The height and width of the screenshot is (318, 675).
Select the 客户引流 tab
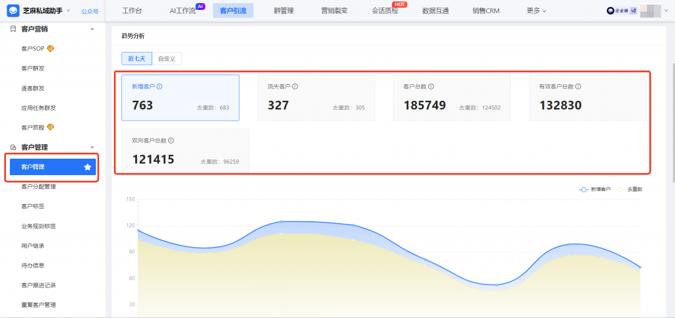coord(233,11)
